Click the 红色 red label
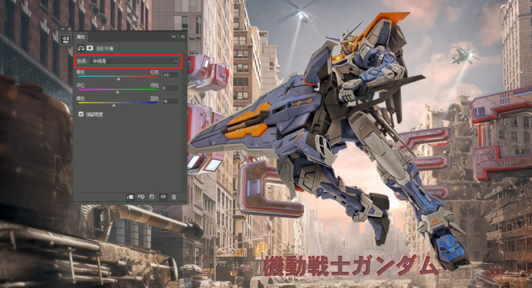Image resolution: width=532 pixels, height=288 pixels. click(x=154, y=72)
